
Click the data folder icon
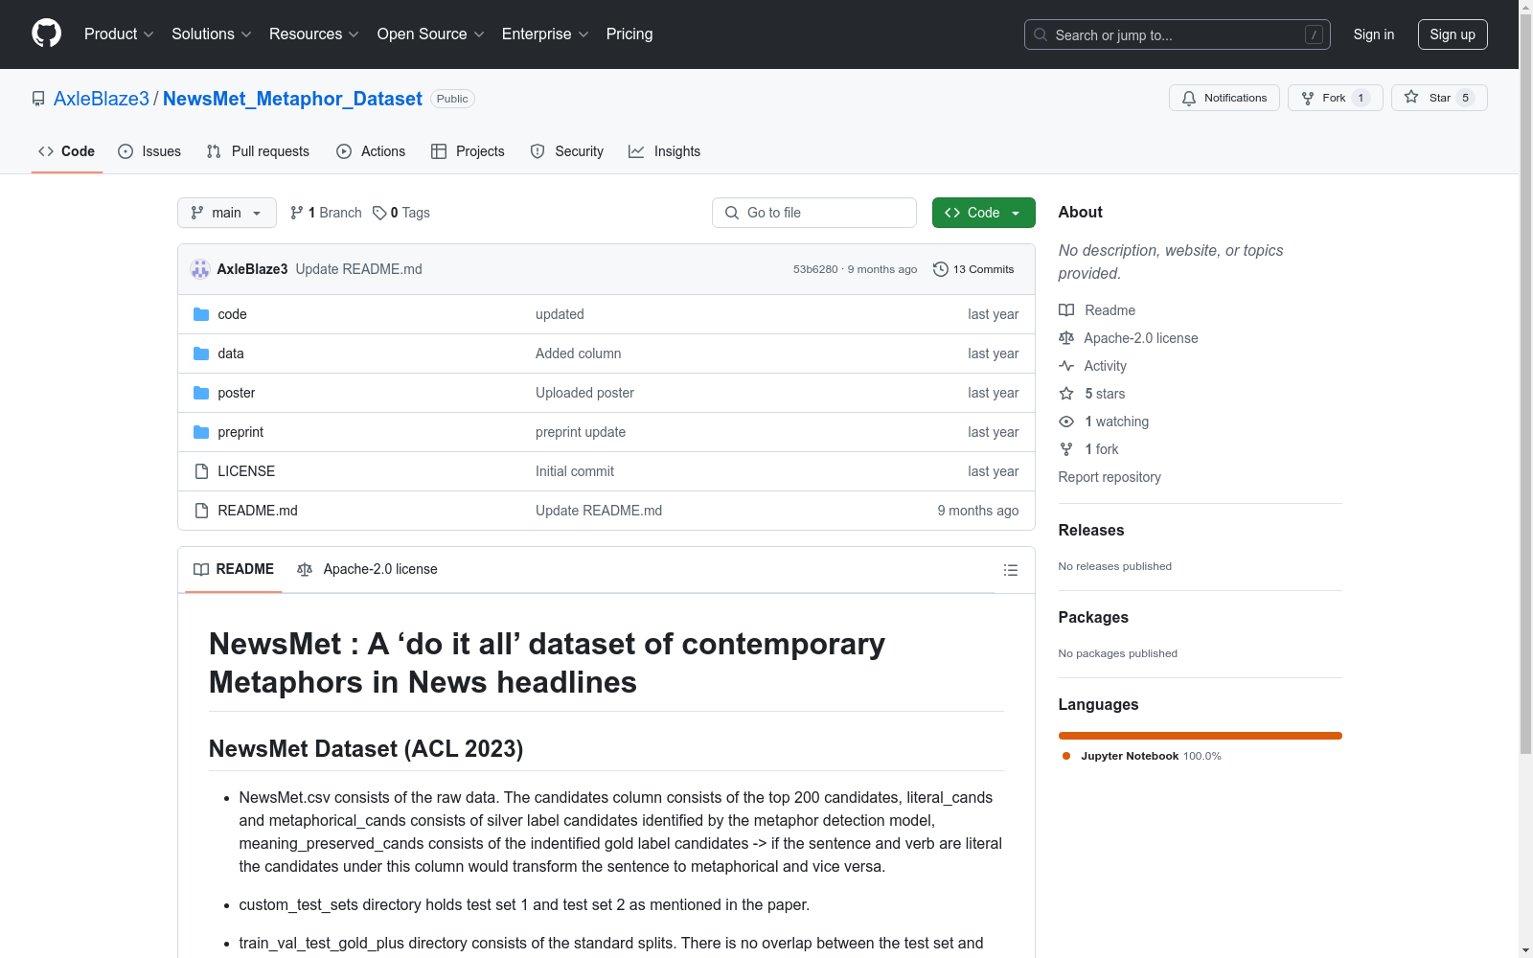tap(201, 354)
